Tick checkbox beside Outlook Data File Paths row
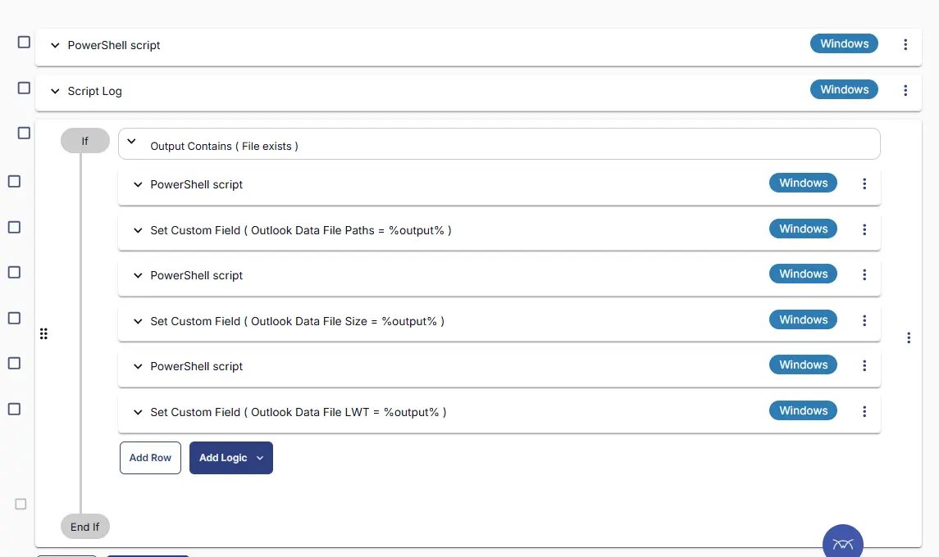 [15, 228]
